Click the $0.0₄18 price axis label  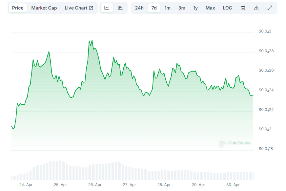tap(266, 149)
